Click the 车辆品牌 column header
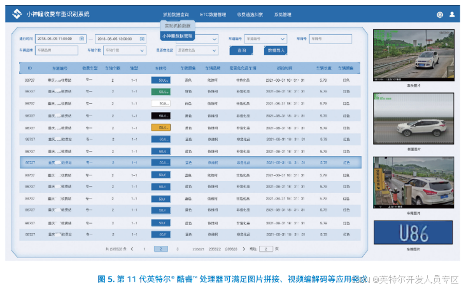Viewport: 466px width, 288px height. [213, 68]
